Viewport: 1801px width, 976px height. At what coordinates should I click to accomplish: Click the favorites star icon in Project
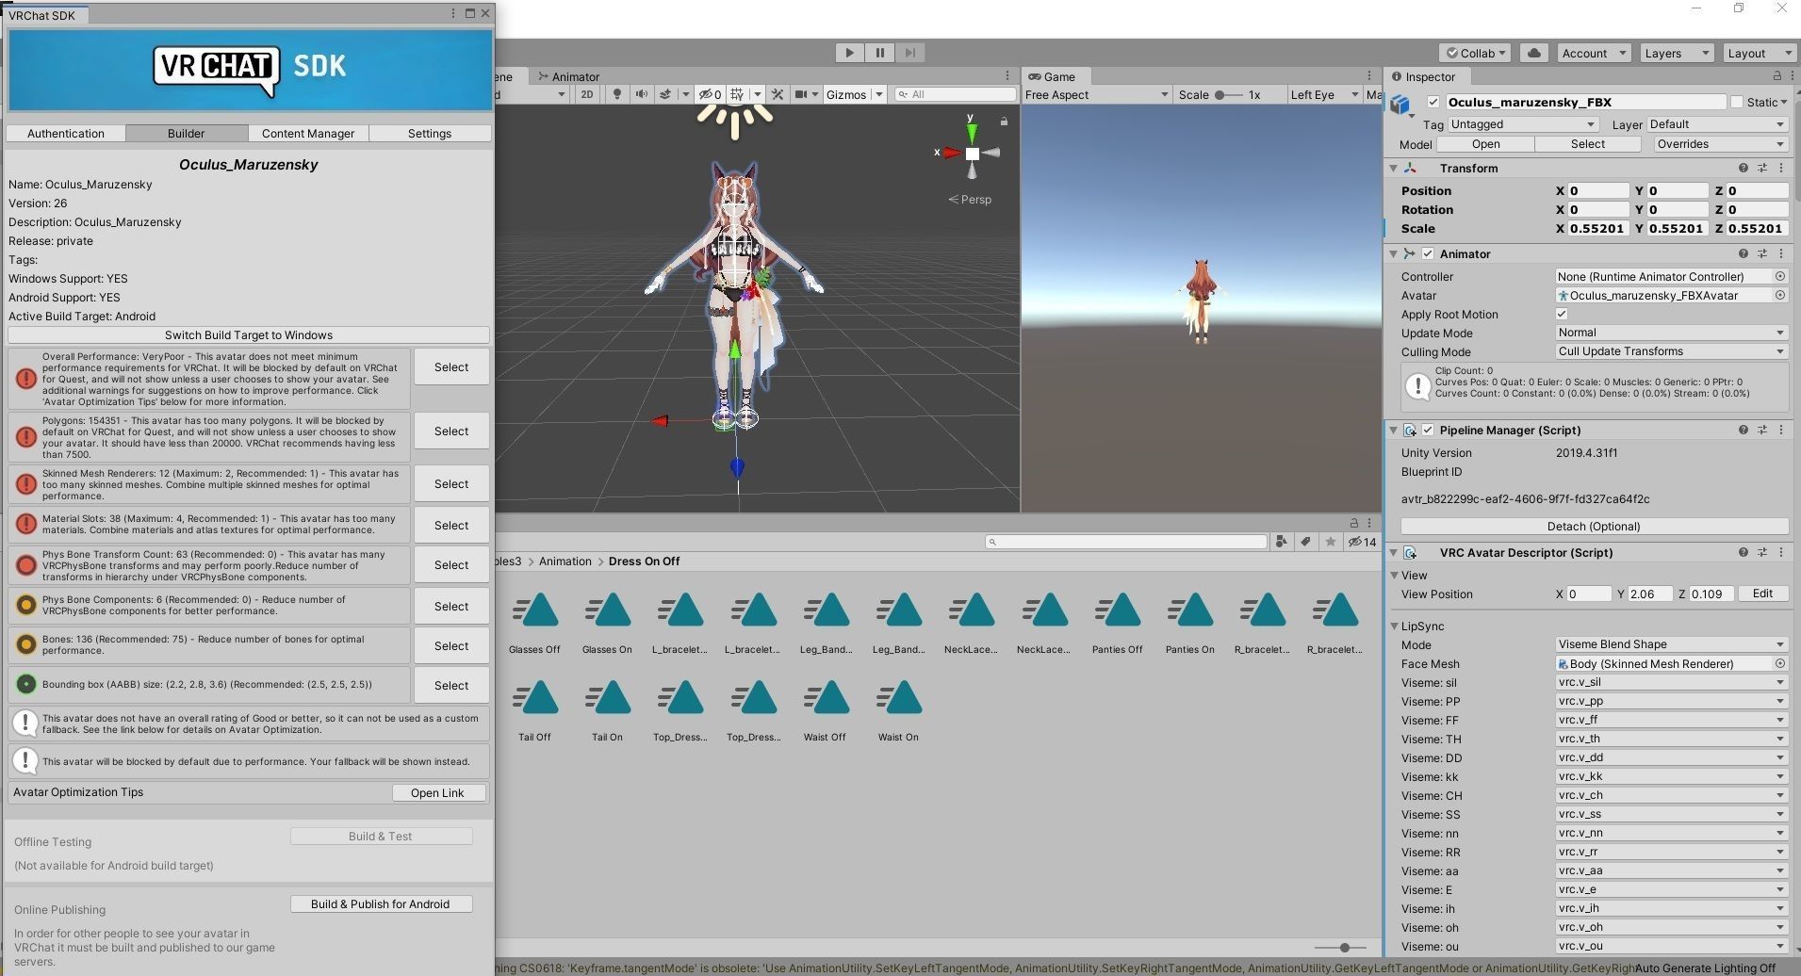click(1330, 542)
